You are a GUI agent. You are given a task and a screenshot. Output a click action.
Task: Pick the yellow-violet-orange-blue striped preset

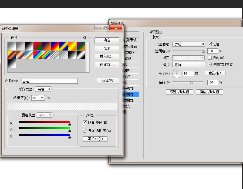12,55
